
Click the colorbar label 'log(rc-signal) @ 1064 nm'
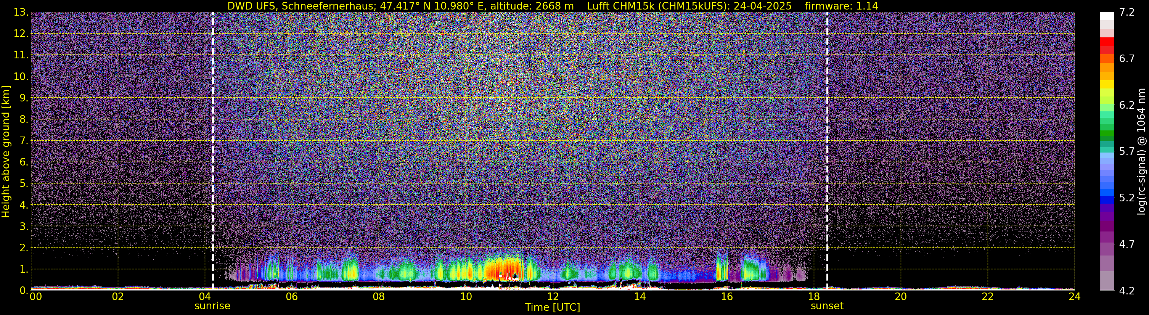coord(1141,151)
